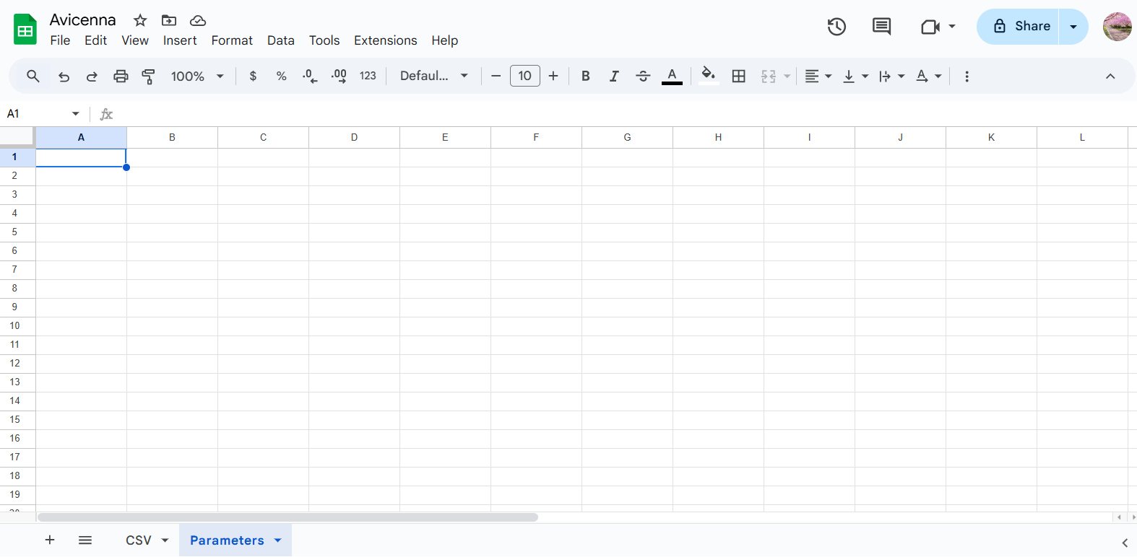The height and width of the screenshot is (557, 1137).
Task: Open the font family dropdown
Action: [x=434, y=76]
